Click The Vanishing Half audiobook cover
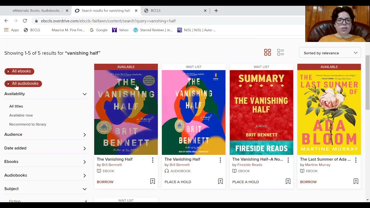 pos(194,112)
